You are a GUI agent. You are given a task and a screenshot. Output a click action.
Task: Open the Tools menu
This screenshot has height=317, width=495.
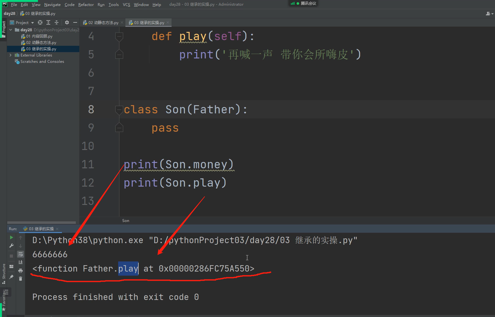[113, 4]
